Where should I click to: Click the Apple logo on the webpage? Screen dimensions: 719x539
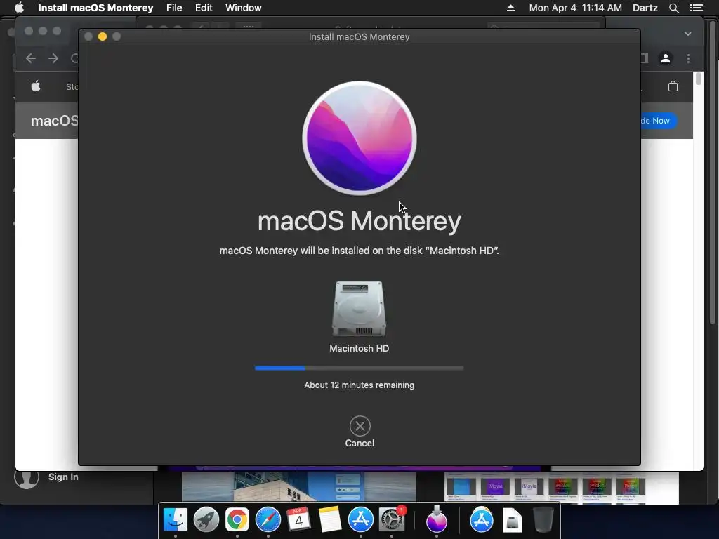(36, 86)
